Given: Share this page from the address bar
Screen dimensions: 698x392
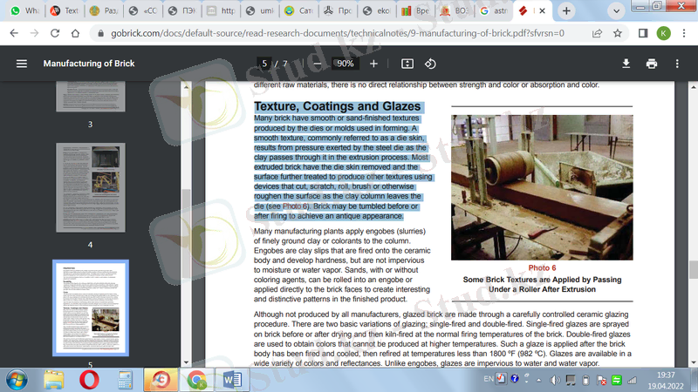Looking at the screenshot, I should [x=597, y=33].
